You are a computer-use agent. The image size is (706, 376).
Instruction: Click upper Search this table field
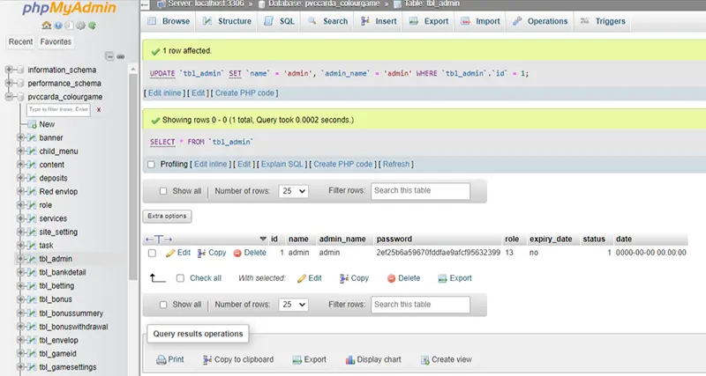(421, 191)
